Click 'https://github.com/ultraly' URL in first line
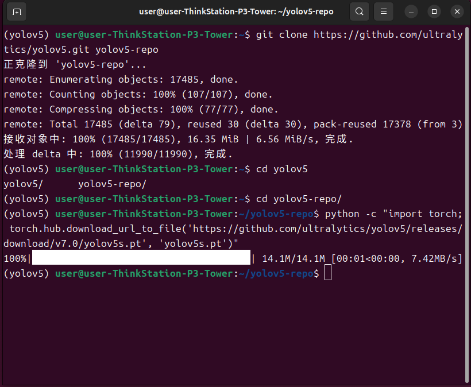The width and height of the screenshot is (471, 387). pos(388,35)
